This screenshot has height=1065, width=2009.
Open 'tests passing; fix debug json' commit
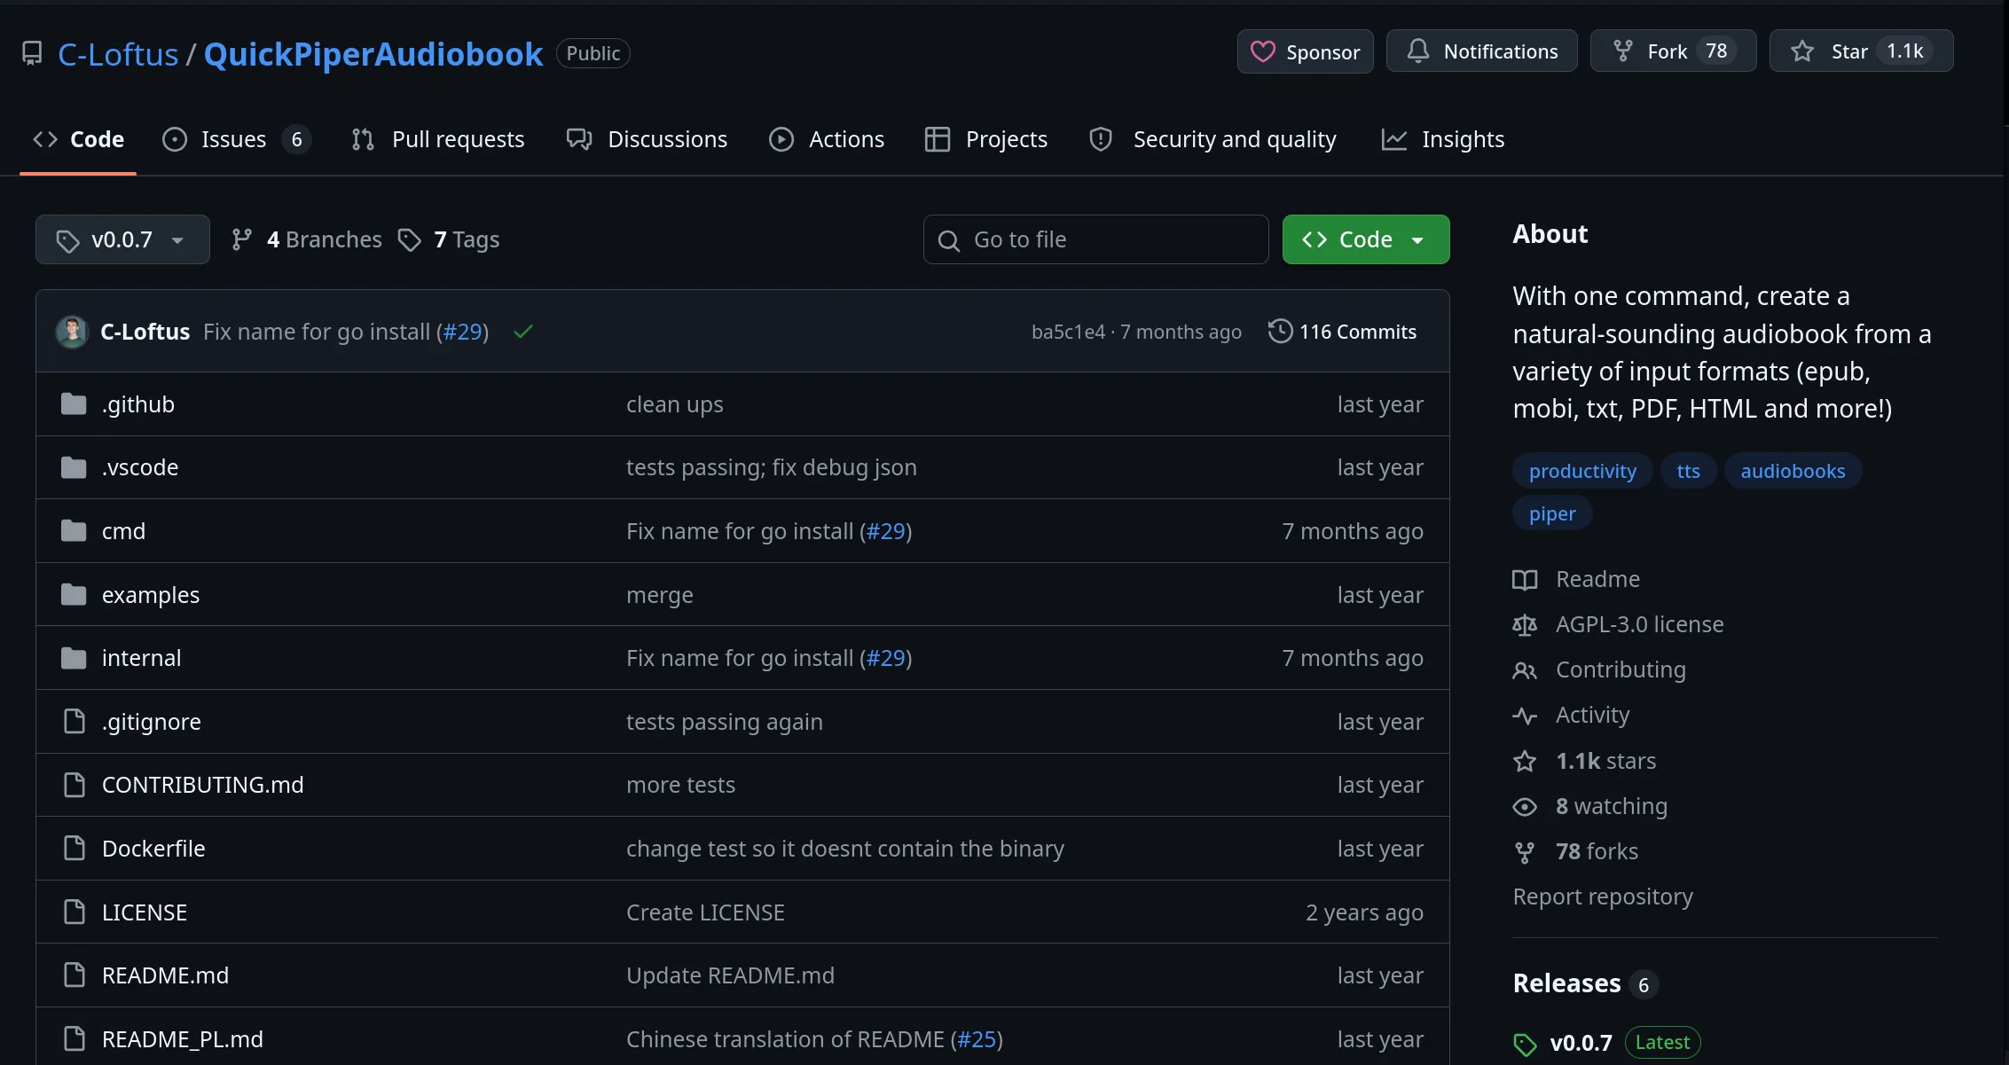(772, 467)
